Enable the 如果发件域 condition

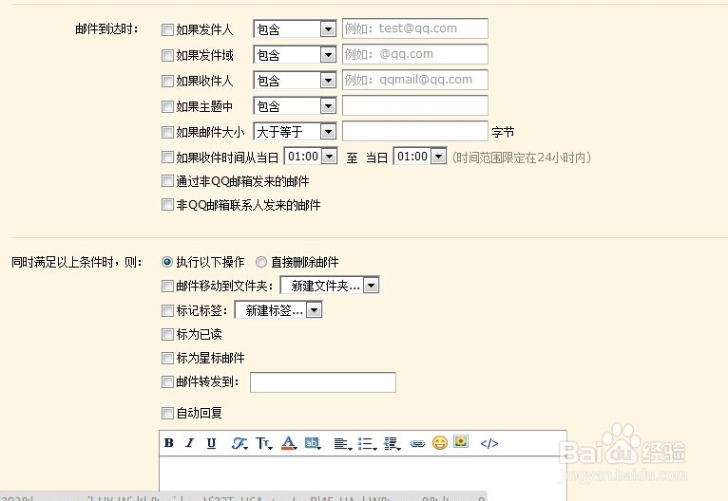point(167,56)
